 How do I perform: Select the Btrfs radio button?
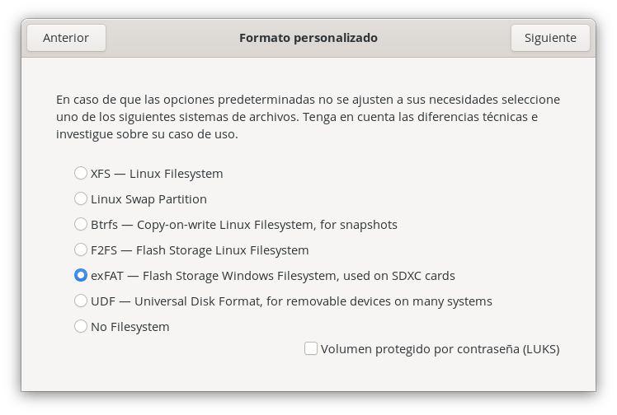click(x=81, y=224)
